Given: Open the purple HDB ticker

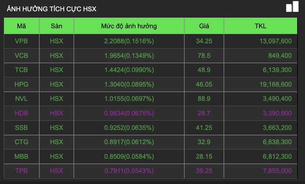Looking at the screenshot, I should pyautogui.click(x=21, y=113).
